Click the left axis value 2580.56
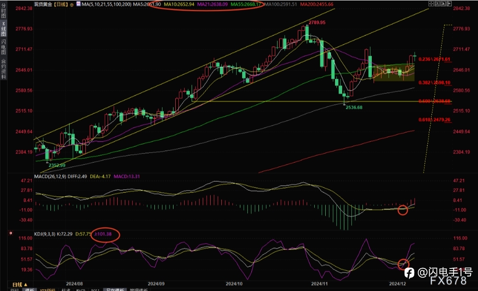The image size is (478, 291). 24,90
